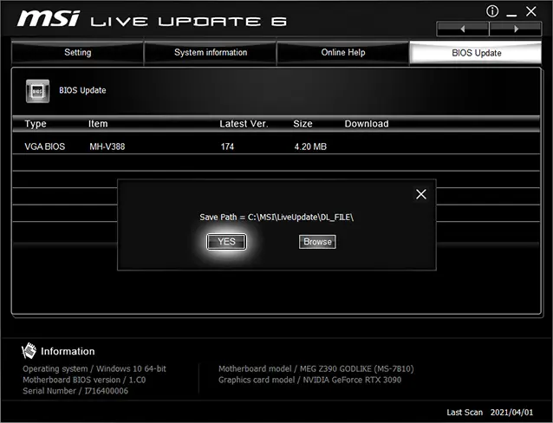Click Browse to change save path
This screenshot has height=423, width=553.
coord(317,242)
